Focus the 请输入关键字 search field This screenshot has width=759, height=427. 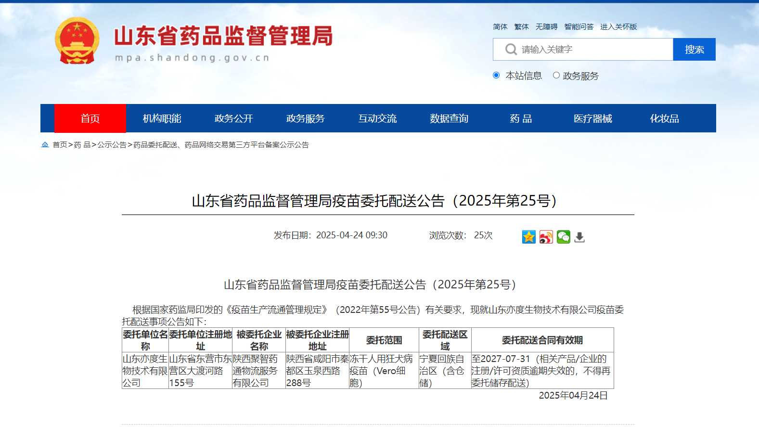click(x=583, y=49)
